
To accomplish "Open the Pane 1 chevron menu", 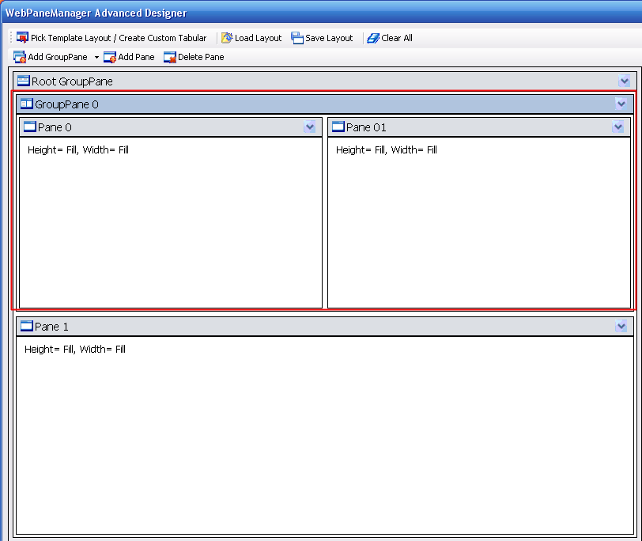I will coord(621,327).
